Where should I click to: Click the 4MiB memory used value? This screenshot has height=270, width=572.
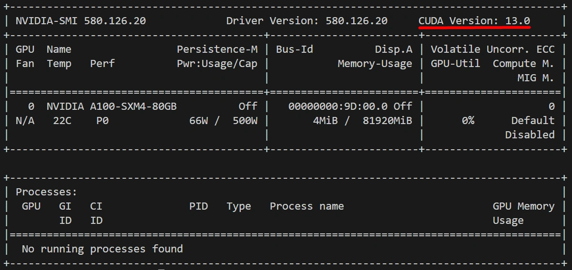pyautogui.click(x=326, y=121)
